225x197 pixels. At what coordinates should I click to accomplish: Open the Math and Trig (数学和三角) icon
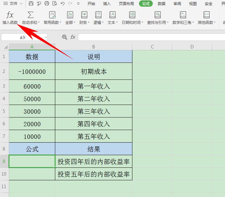[183, 15]
